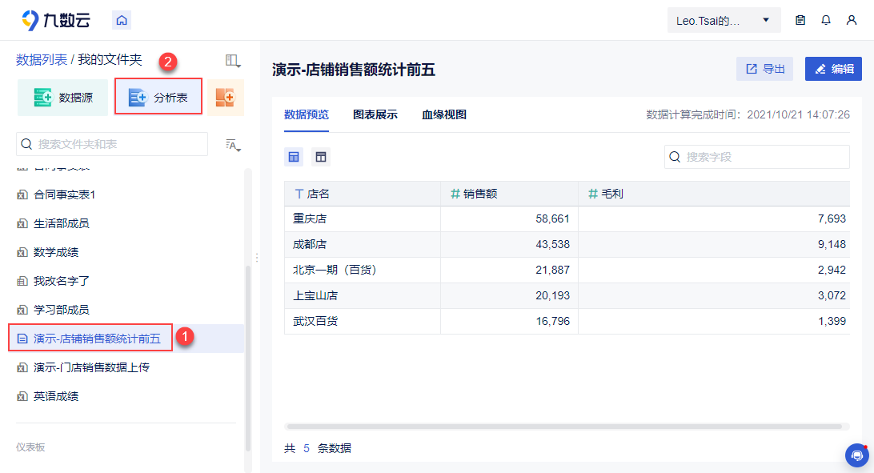Click the 导出 export button
Image resolution: width=874 pixels, height=473 pixels.
click(x=764, y=69)
